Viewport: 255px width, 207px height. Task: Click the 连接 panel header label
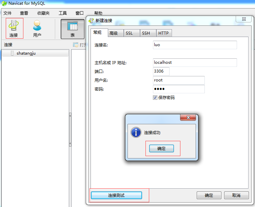8,45
